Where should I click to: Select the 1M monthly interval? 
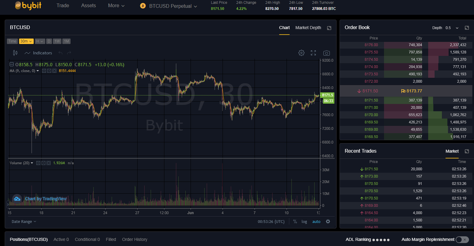click(x=66, y=41)
